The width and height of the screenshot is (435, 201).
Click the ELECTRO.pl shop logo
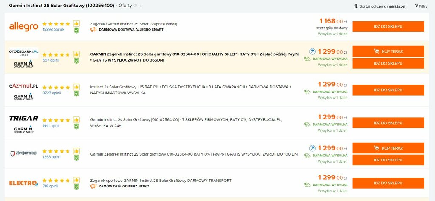coord(24,183)
